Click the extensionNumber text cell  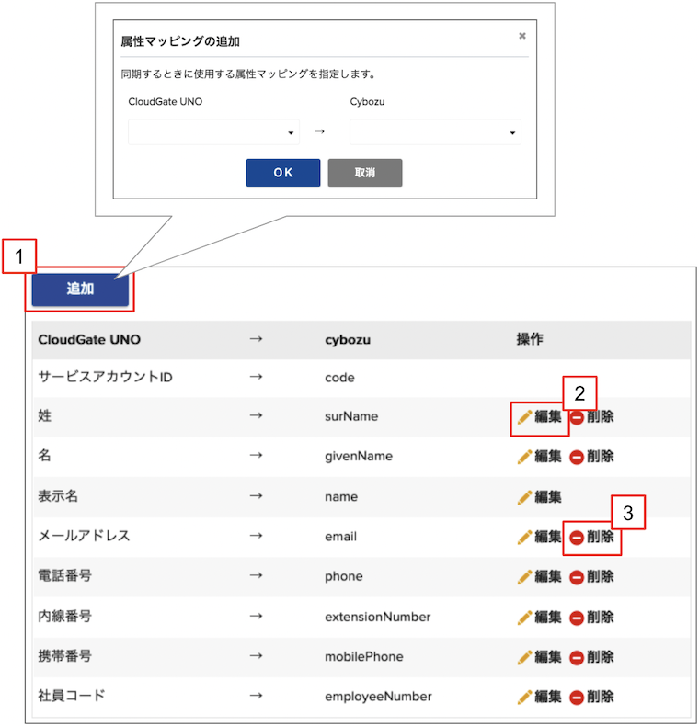click(x=377, y=617)
